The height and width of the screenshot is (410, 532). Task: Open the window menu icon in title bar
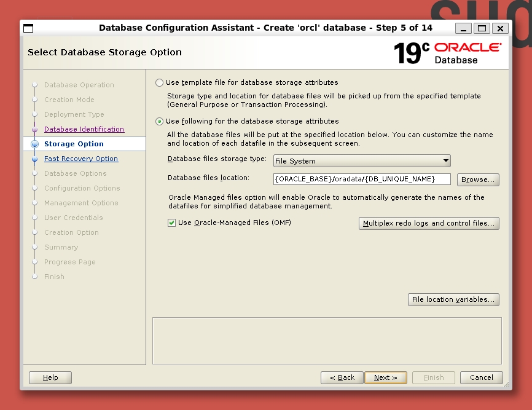point(28,28)
